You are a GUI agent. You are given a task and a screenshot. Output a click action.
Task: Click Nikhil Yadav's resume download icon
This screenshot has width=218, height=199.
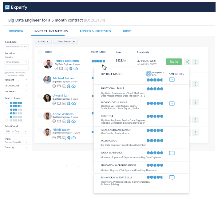coord(64,138)
